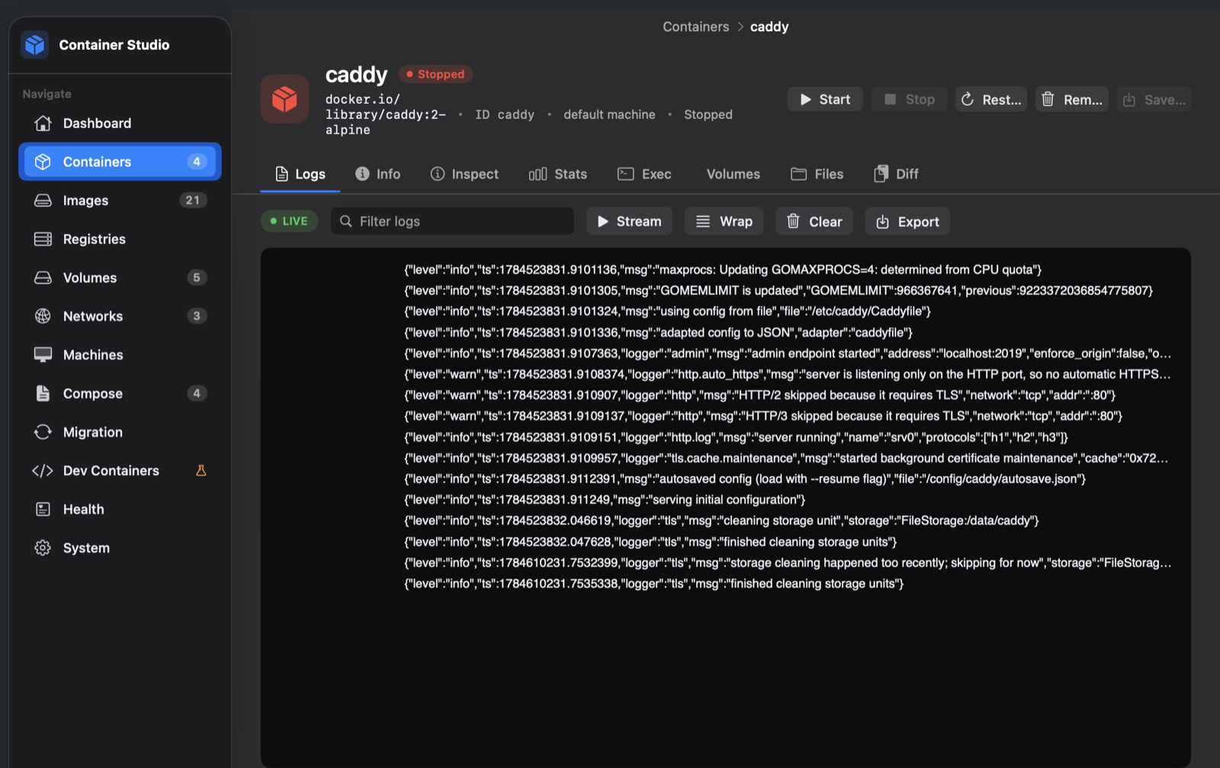The width and height of the screenshot is (1220, 768).
Task: Click the Dev Containers beta flask icon
Action: [x=201, y=471]
